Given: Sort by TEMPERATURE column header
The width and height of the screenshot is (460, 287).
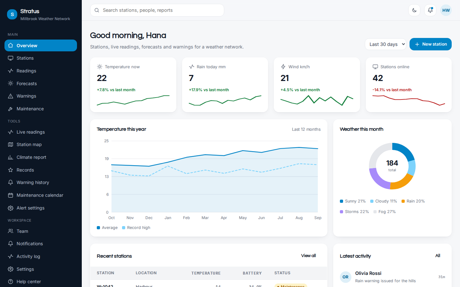Looking at the screenshot, I should pyautogui.click(x=206, y=273).
